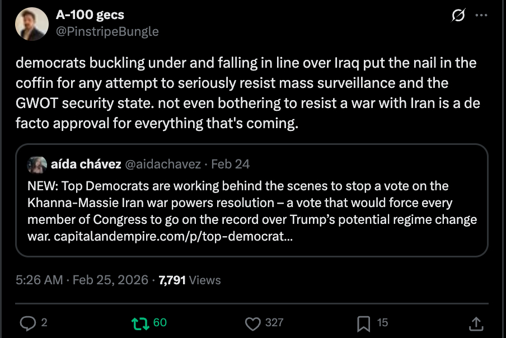Open the share post icon

(476, 323)
